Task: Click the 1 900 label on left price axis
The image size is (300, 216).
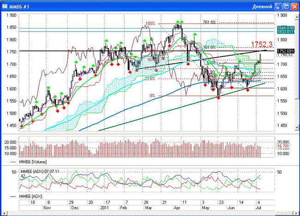Action: pyautogui.click(x=12, y=15)
